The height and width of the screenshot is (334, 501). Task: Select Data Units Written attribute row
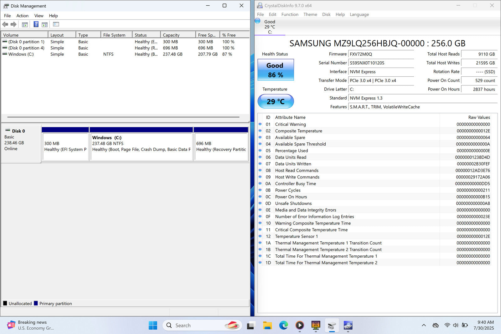coord(374,164)
